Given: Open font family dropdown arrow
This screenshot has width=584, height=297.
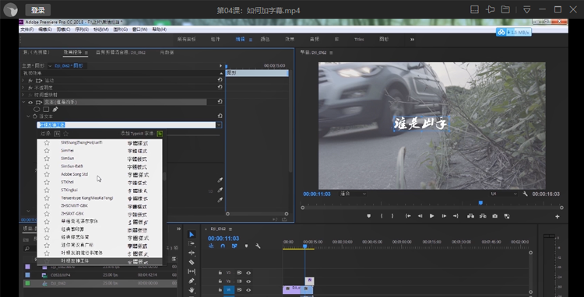Looking at the screenshot, I should (219, 125).
